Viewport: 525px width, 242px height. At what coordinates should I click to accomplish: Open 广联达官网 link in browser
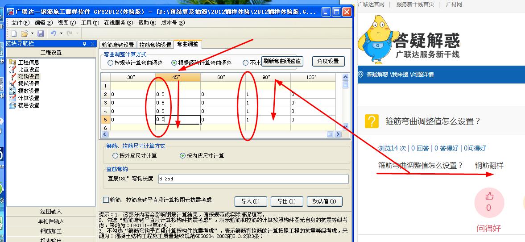[x=371, y=4]
